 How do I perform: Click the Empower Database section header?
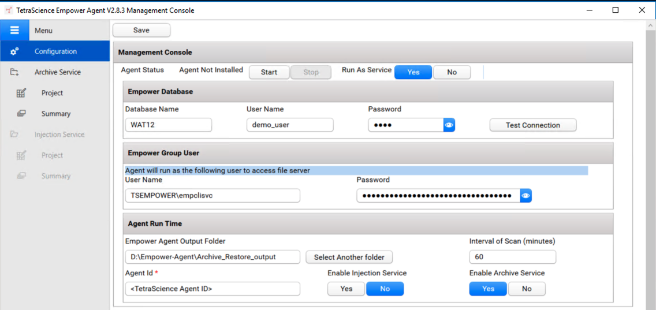tap(368, 92)
